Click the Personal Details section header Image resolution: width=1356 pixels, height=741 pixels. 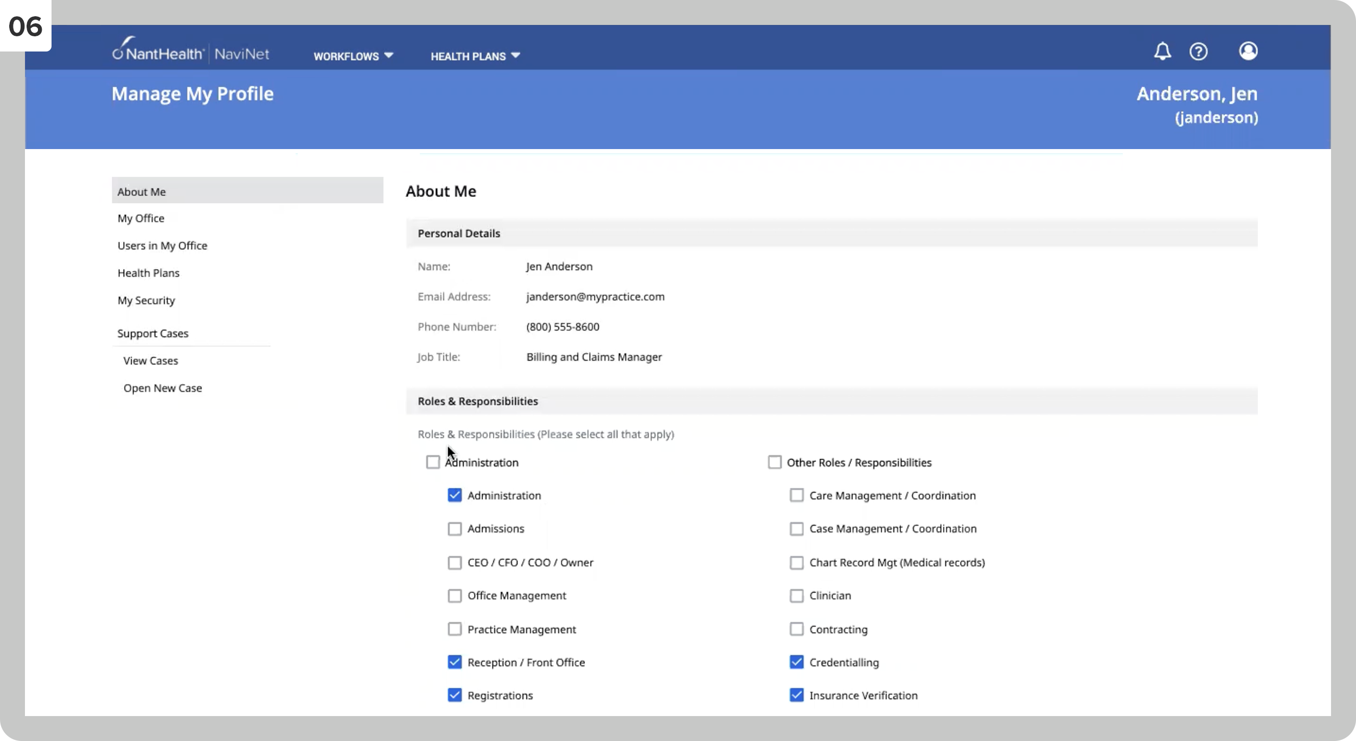click(x=831, y=233)
